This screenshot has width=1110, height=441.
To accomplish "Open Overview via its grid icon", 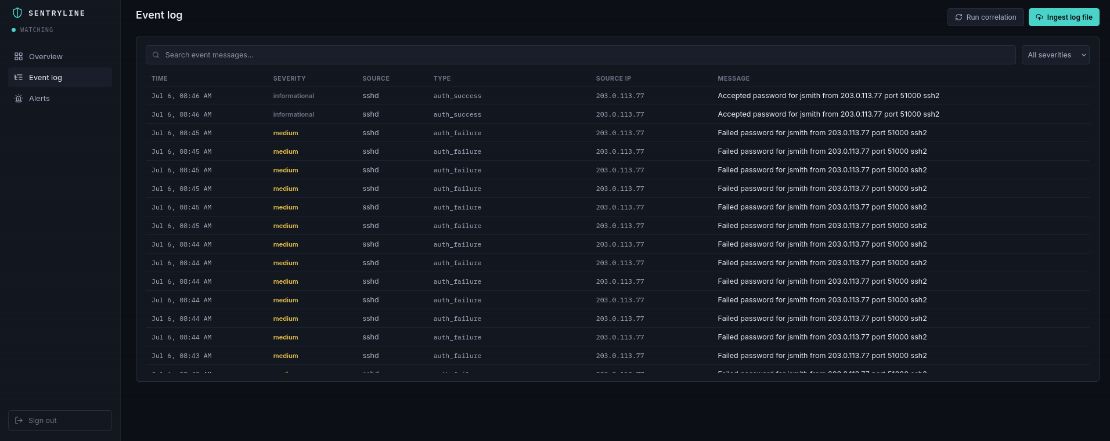I will tap(19, 56).
